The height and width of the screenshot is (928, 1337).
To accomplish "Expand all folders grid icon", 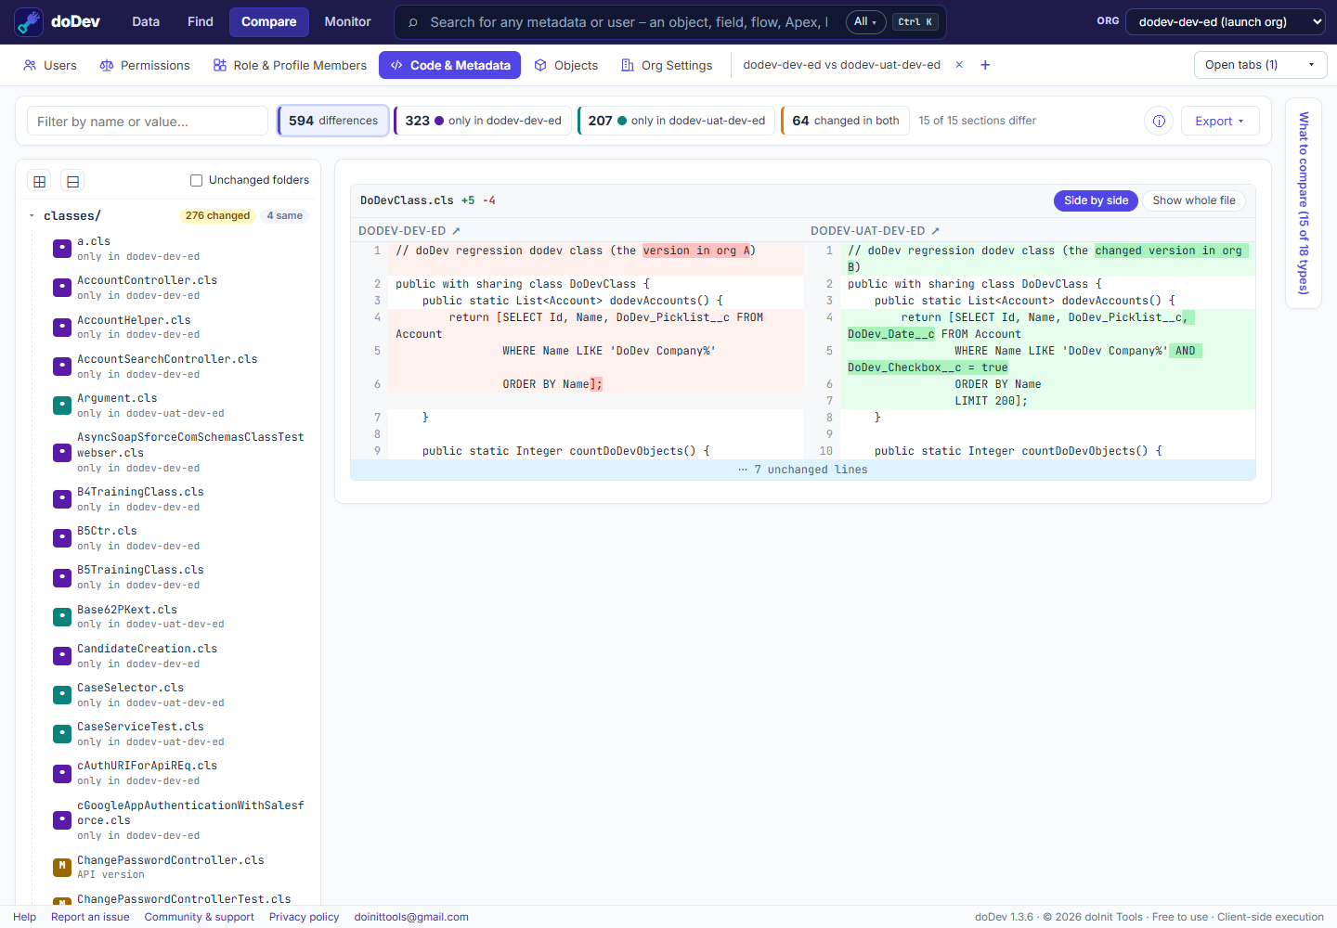I will [39, 181].
